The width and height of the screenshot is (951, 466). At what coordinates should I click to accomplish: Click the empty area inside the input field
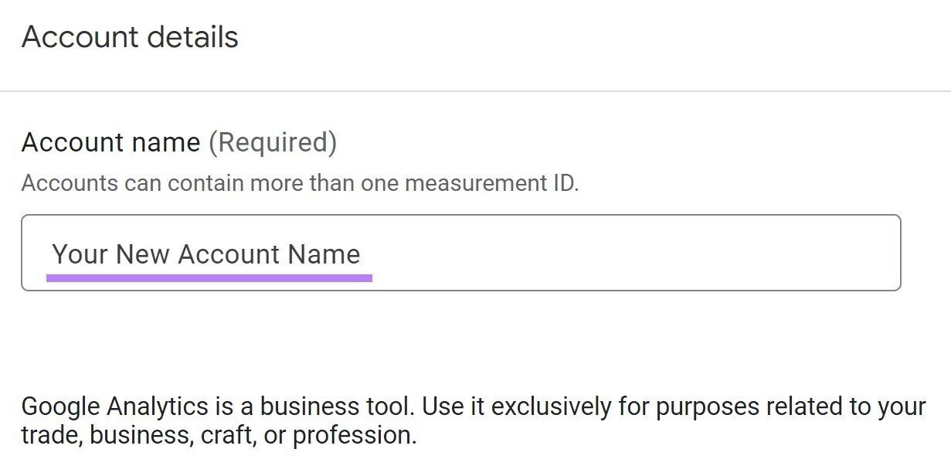(618, 253)
